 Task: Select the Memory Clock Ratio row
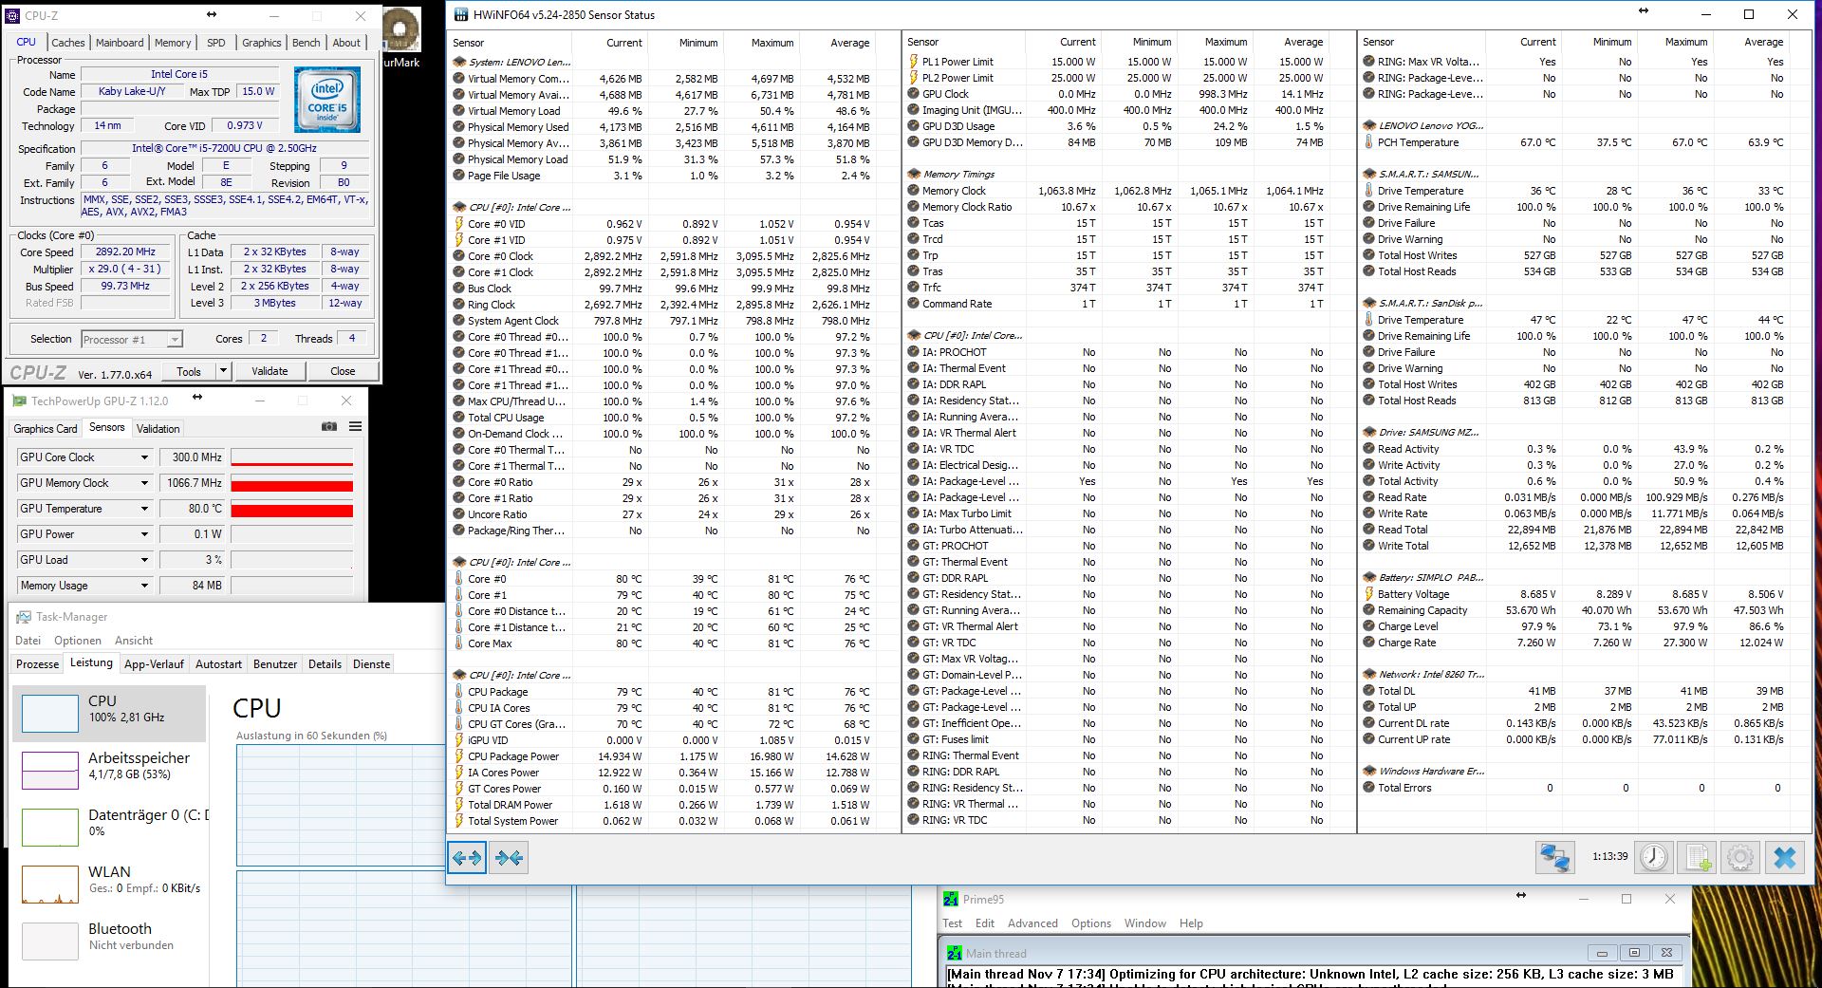pyautogui.click(x=1118, y=207)
